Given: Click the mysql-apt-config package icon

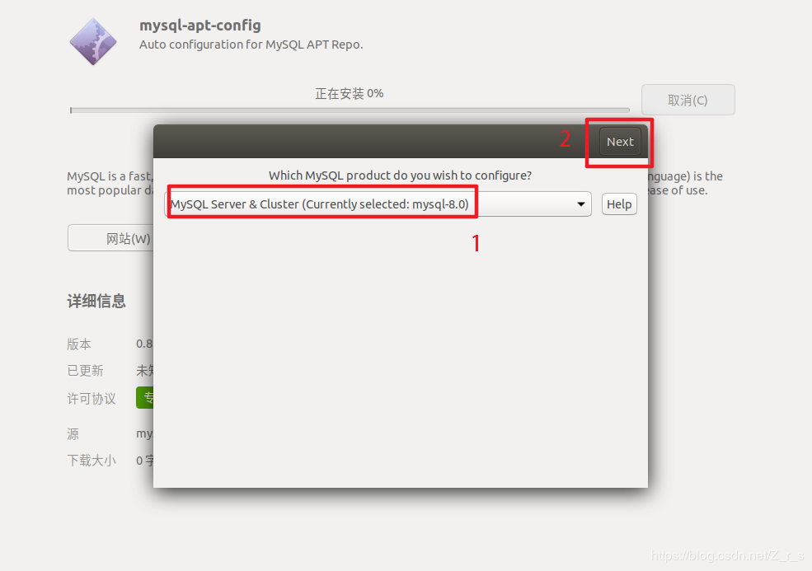Looking at the screenshot, I should click(x=93, y=41).
